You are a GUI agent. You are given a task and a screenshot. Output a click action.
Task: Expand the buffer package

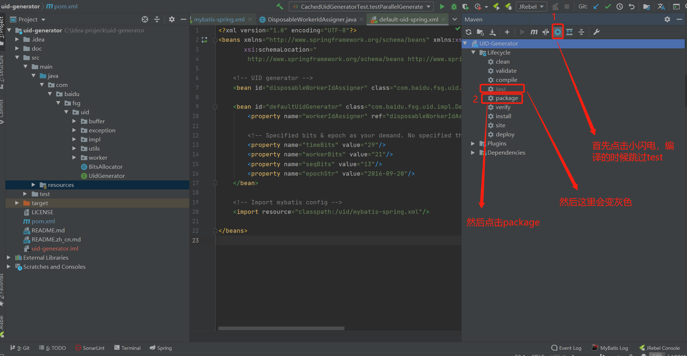74,121
